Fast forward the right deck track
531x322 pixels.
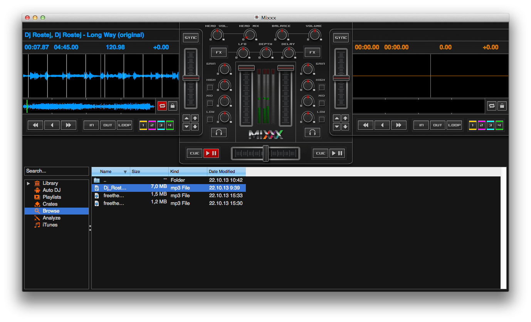click(x=399, y=125)
